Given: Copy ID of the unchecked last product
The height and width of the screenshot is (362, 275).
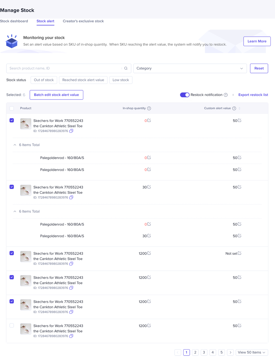Looking at the screenshot, I should 71,336.
